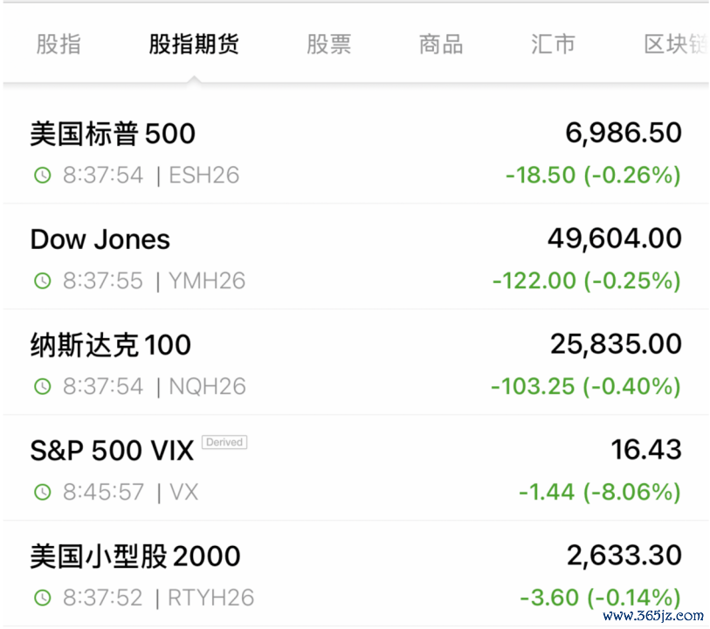Select the partially visible 区块链 tab
The width and height of the screenshot is (710, 629).
(674, 45)
